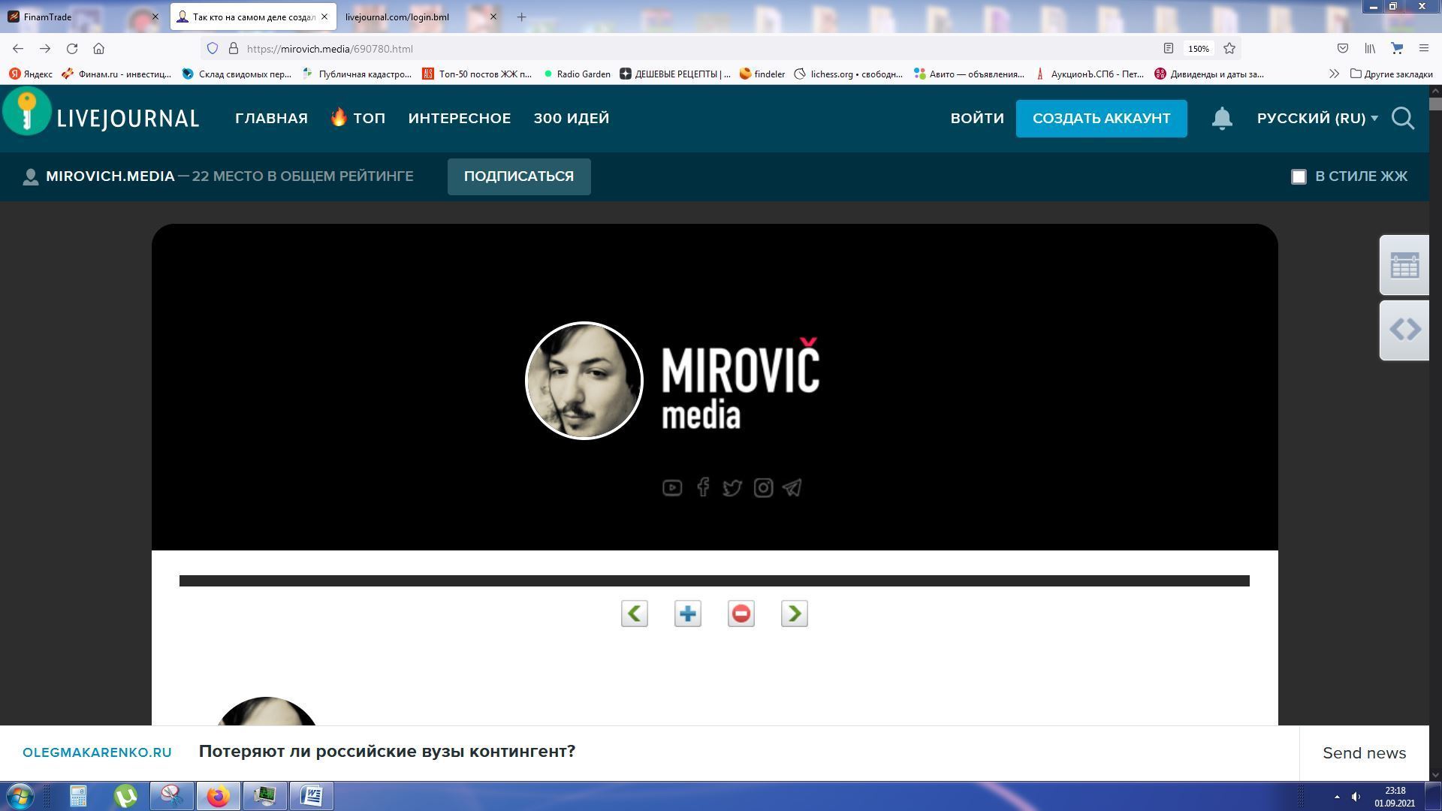
Task: Click the YouTube icon in the banner
Action: pos(672,488)
